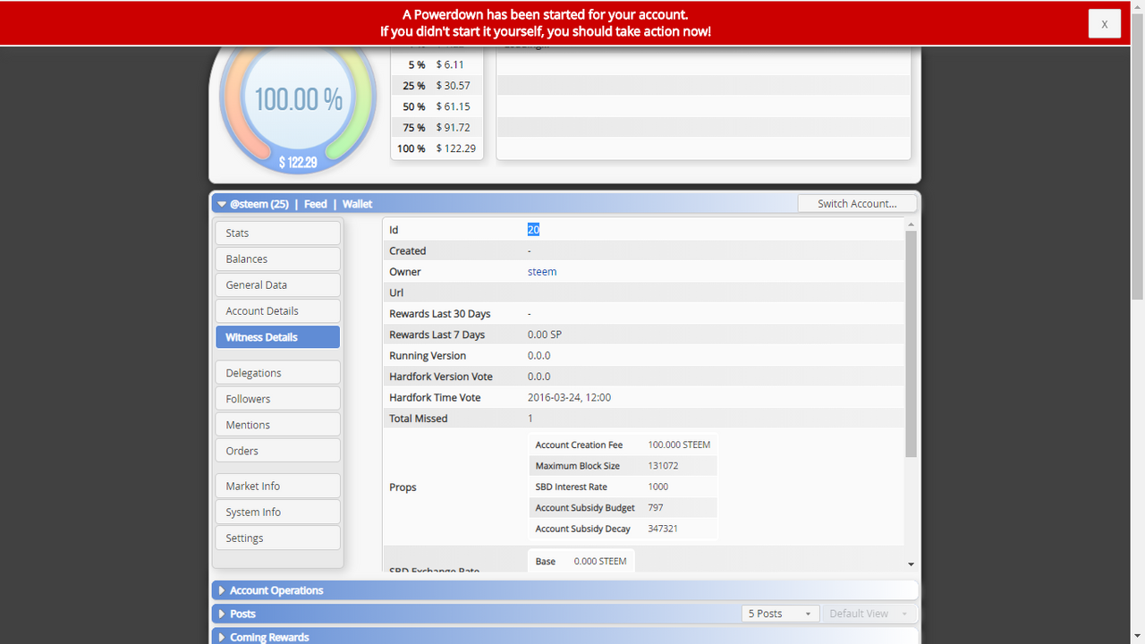The height and width of the screenshot is (644, 1145).
Task: Click the Account Subsidy Decay value 347321
Action: (x=663, y=529)
